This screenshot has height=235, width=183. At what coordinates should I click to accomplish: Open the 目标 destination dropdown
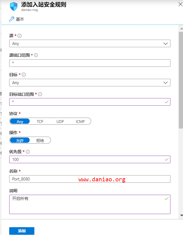pos(90,83)
